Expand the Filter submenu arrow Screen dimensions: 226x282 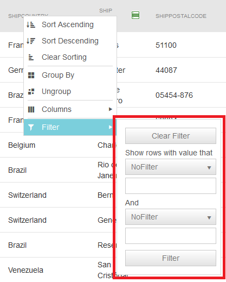coord(111,127)
